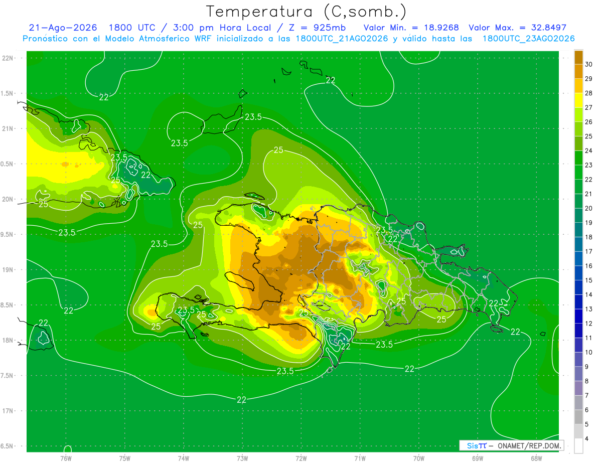The height and width of the screenshot is (465, 602).
Task: Click legend value '24' on color scale
Action: (589, 150)
